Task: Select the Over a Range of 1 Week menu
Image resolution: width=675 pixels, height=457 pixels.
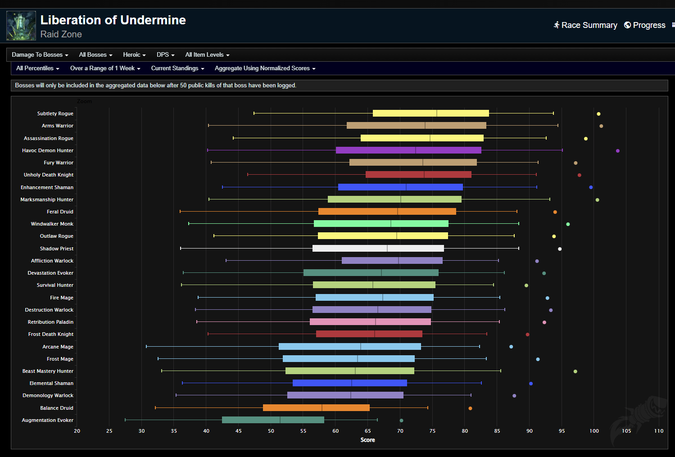Action: [x=105, y=68]
